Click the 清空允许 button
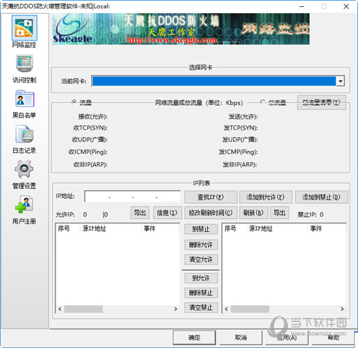 (x=201, y=260)
